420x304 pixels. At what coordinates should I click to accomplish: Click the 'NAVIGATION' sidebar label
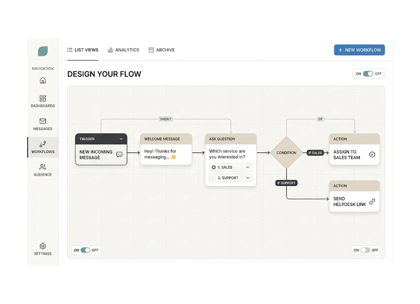point(43,69)
